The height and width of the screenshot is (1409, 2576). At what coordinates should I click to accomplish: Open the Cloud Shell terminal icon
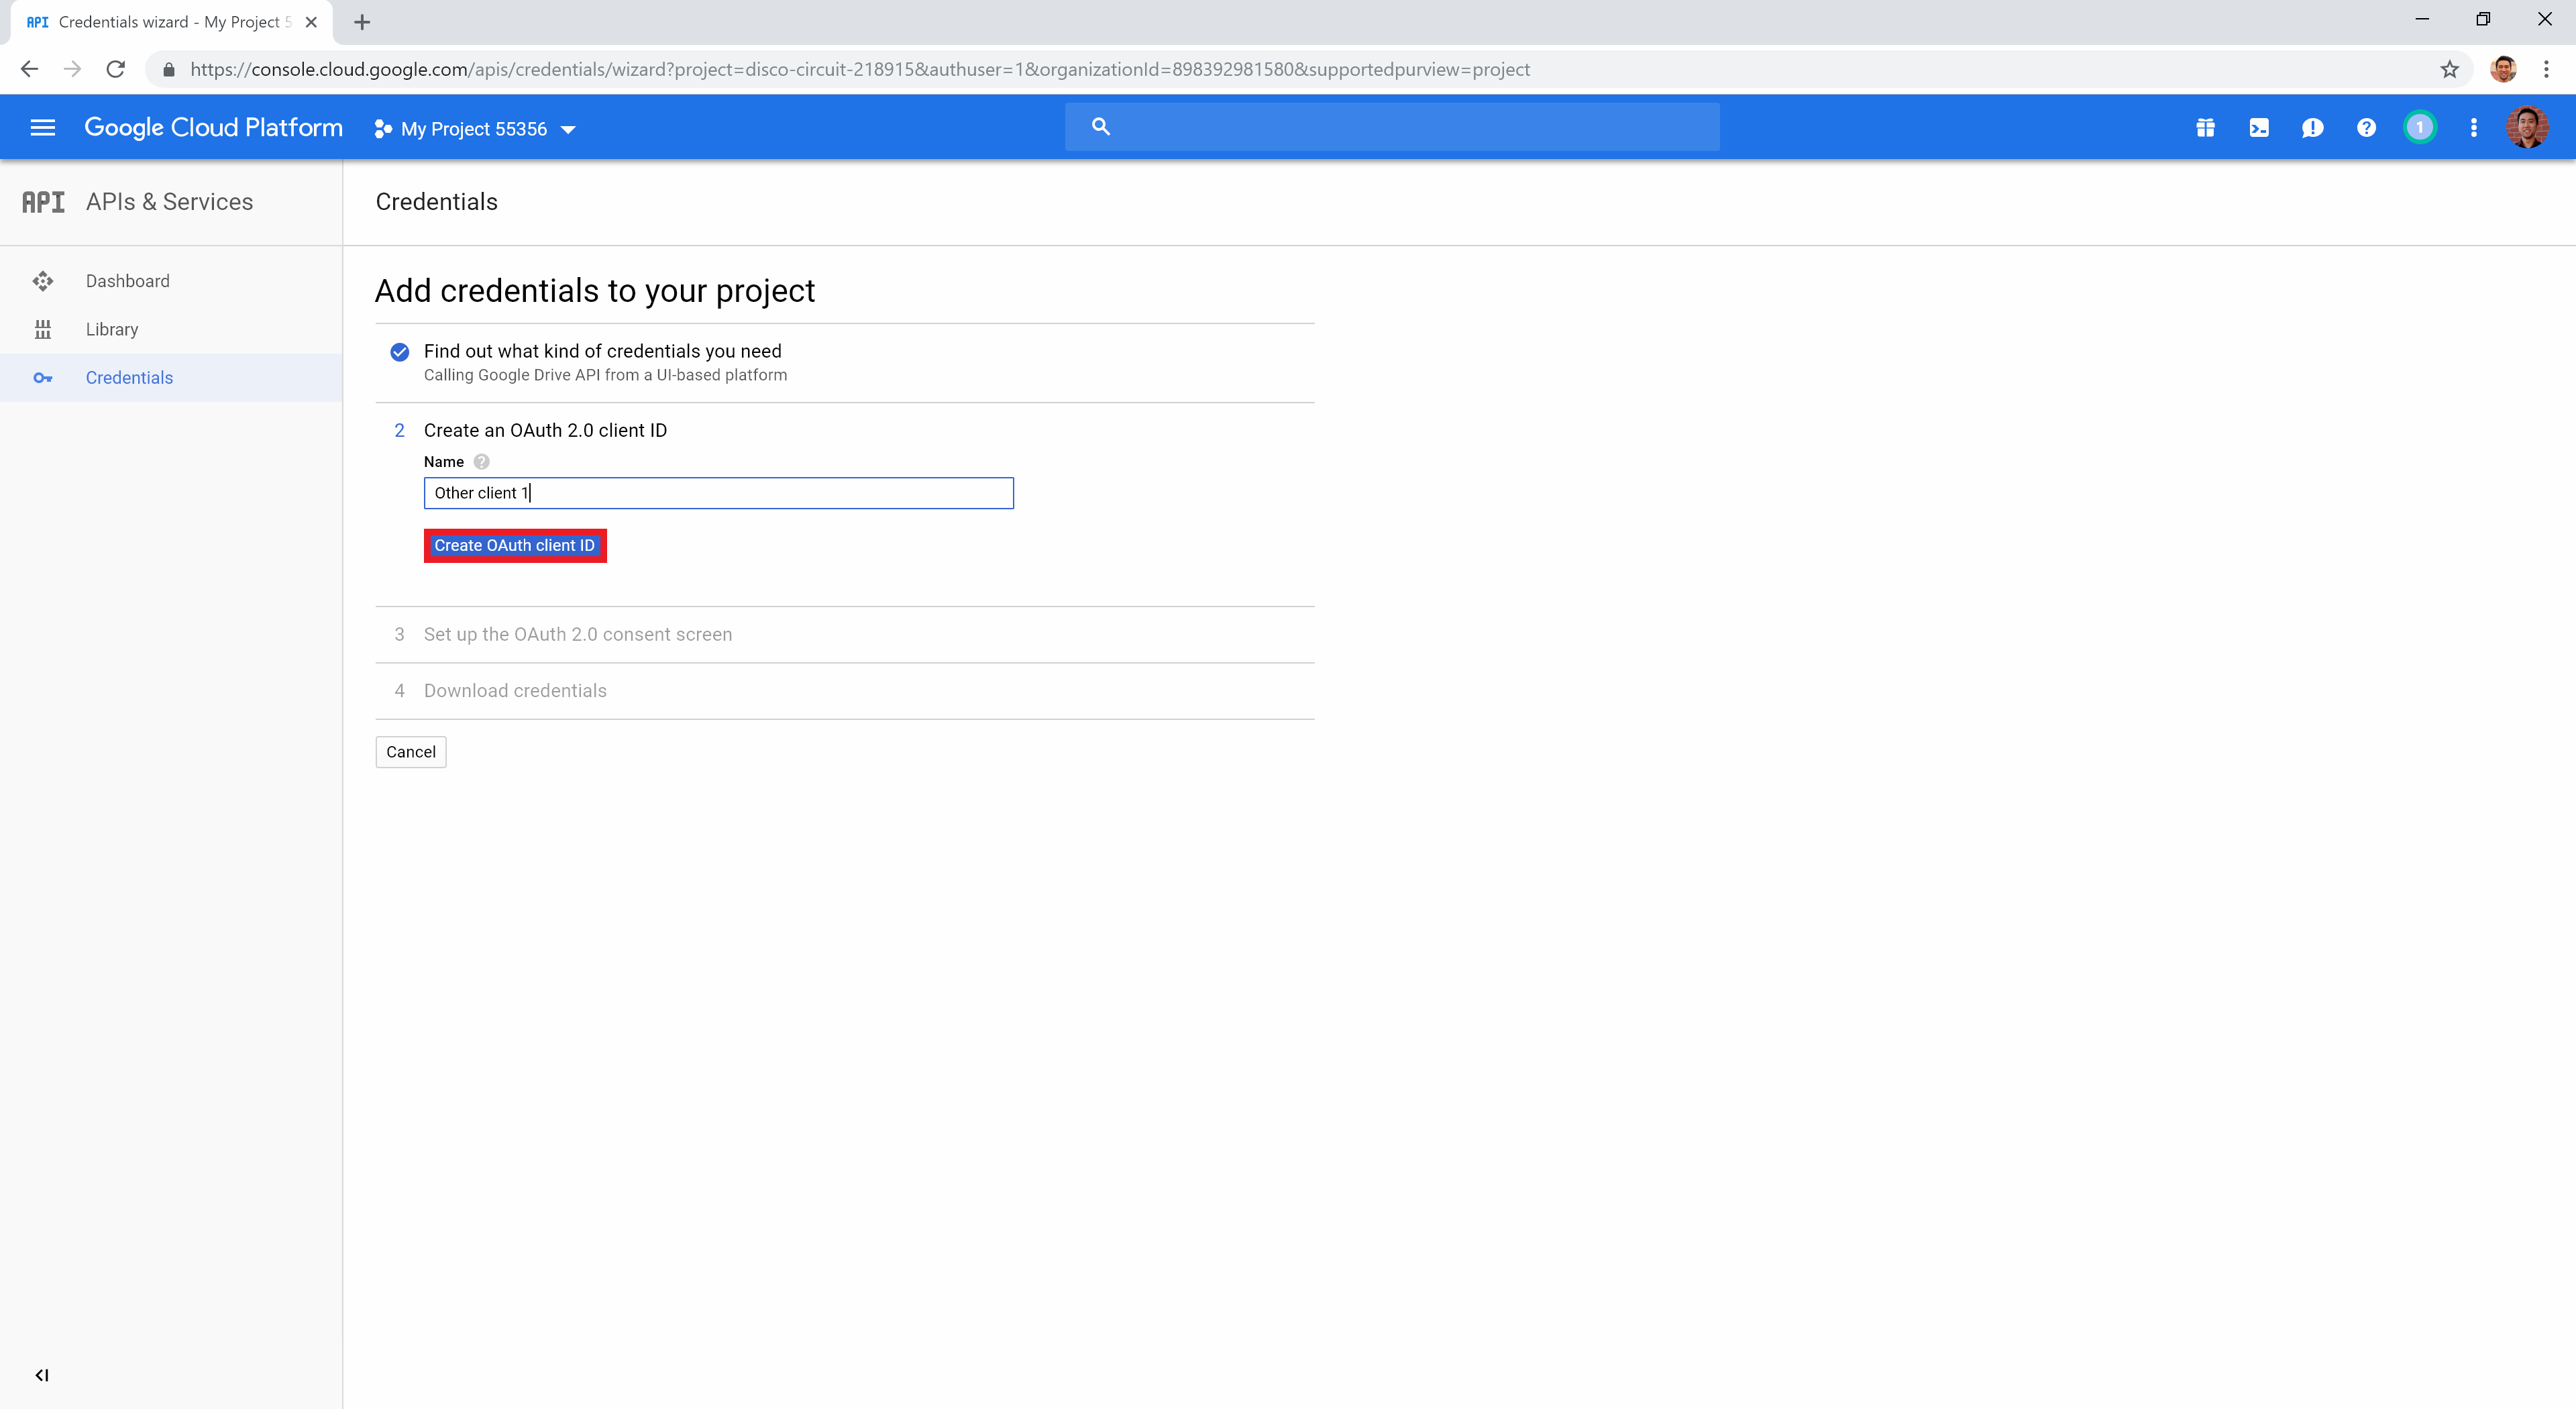click(2259, 127)
